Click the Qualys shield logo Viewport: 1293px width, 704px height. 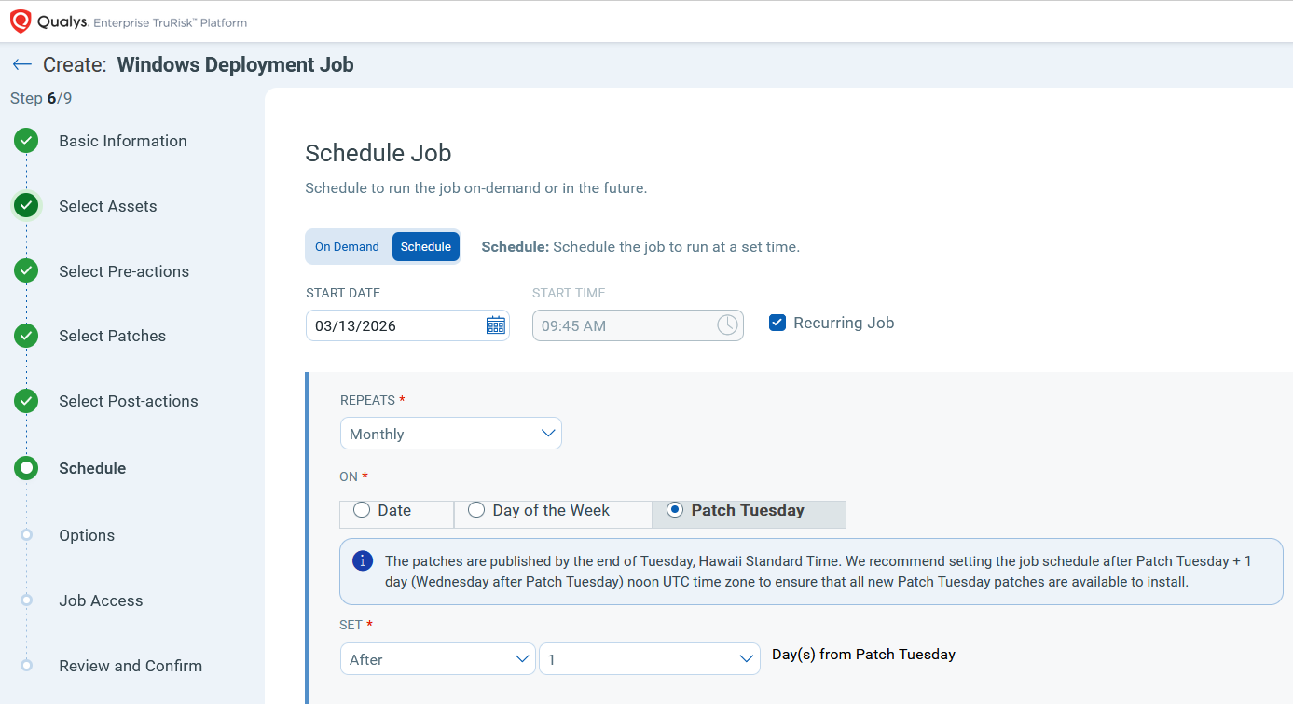21,21
